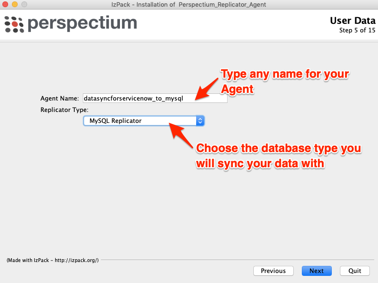378x283 pixels.
Task: Quit the installer
Action: (355, 271)
